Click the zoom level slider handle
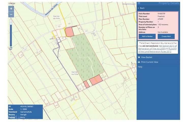Viewport: 183px width, 122px height. tap(11, 23)
